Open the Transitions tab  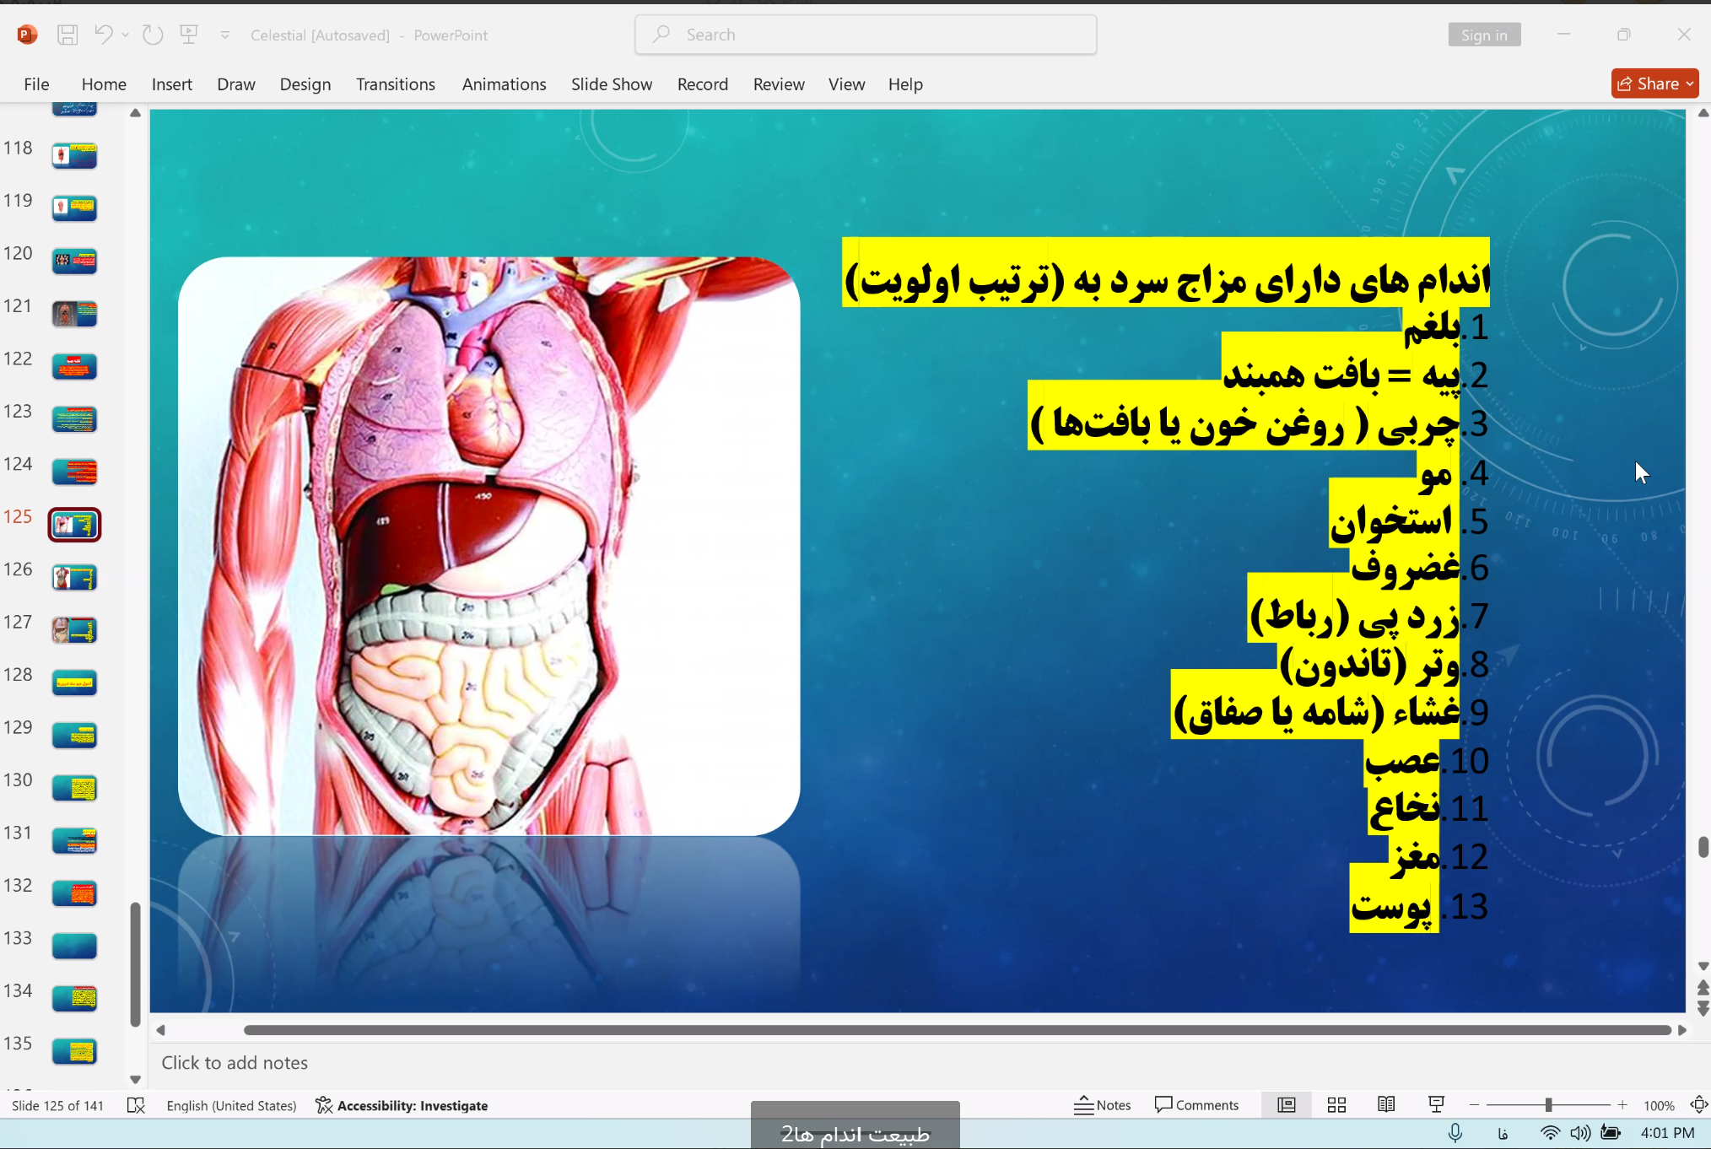[x=395, y=84]
